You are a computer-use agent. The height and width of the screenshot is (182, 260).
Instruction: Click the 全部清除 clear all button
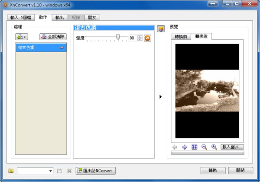pyautogui.click(x=53, y=37)
